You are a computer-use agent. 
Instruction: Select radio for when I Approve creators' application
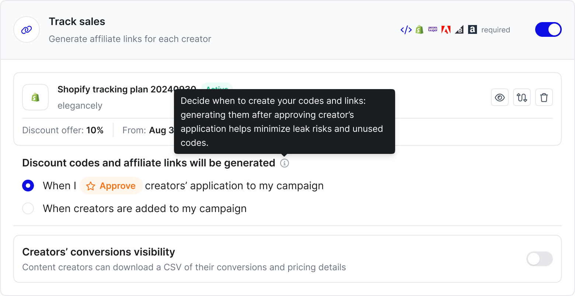coord(28,186)
